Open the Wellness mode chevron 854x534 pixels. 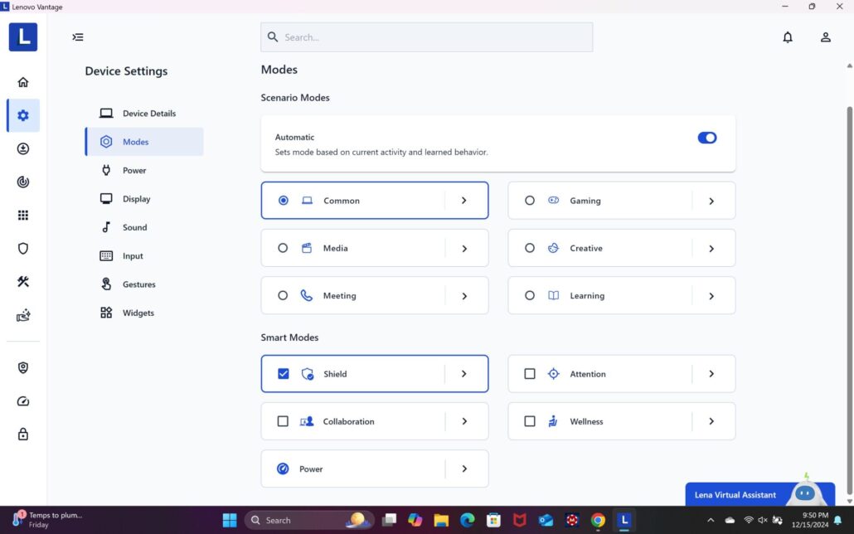tap(711, 421)
